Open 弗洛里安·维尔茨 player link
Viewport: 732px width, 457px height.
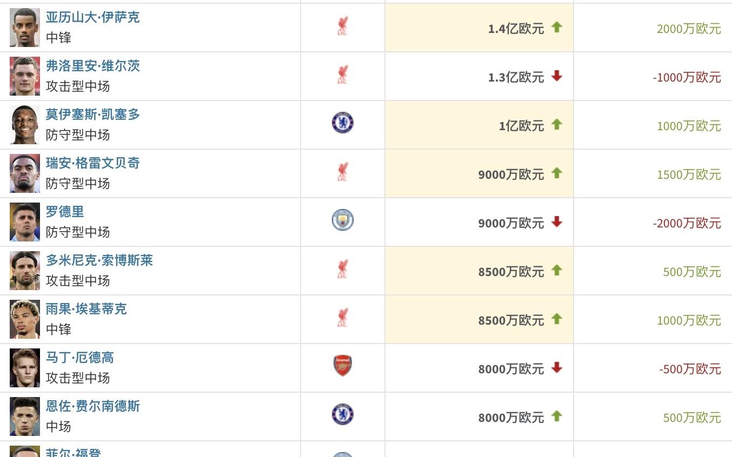(x=92, y=66)
